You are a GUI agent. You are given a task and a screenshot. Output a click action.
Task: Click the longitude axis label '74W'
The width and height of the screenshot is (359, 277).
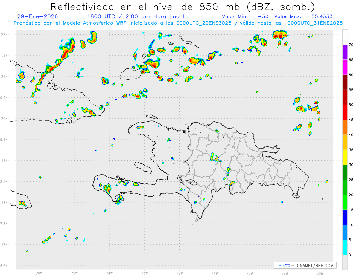click(109, 273)
